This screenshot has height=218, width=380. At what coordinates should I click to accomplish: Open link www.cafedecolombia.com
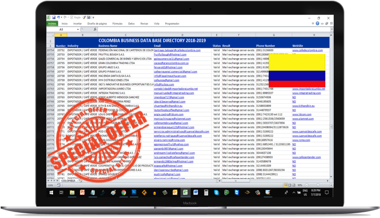click(307, 50)
